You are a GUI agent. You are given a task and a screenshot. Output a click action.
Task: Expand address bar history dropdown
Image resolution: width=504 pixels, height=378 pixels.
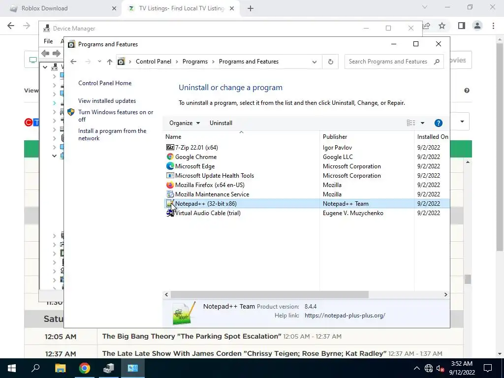pyautogui.click(x=315, y=62)
